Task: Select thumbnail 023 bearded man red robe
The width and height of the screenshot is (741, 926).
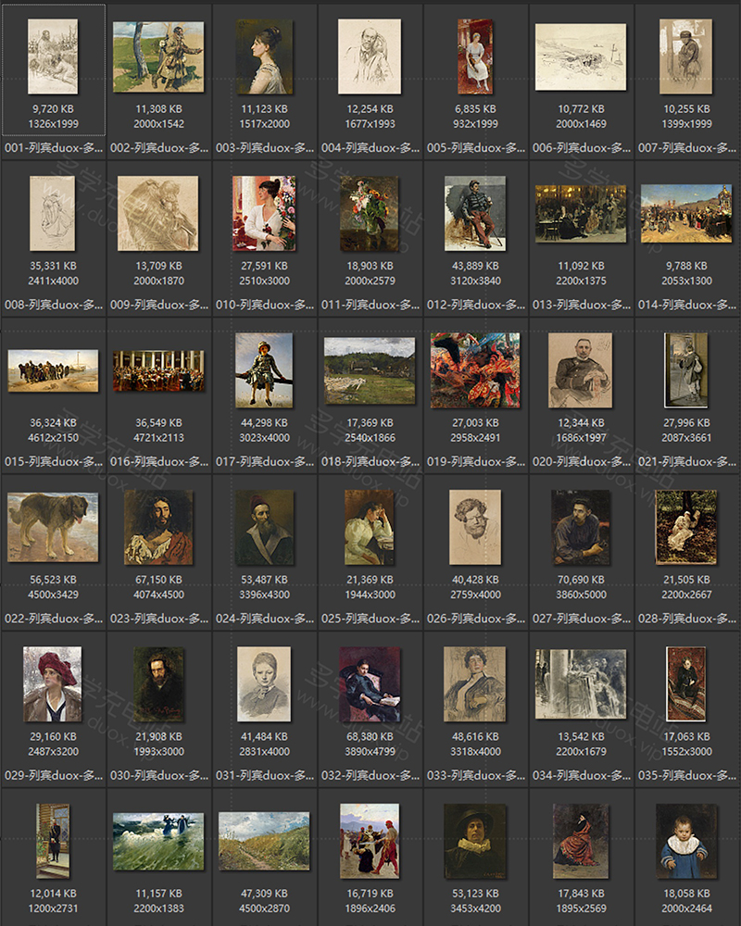Action: point(158,528)
